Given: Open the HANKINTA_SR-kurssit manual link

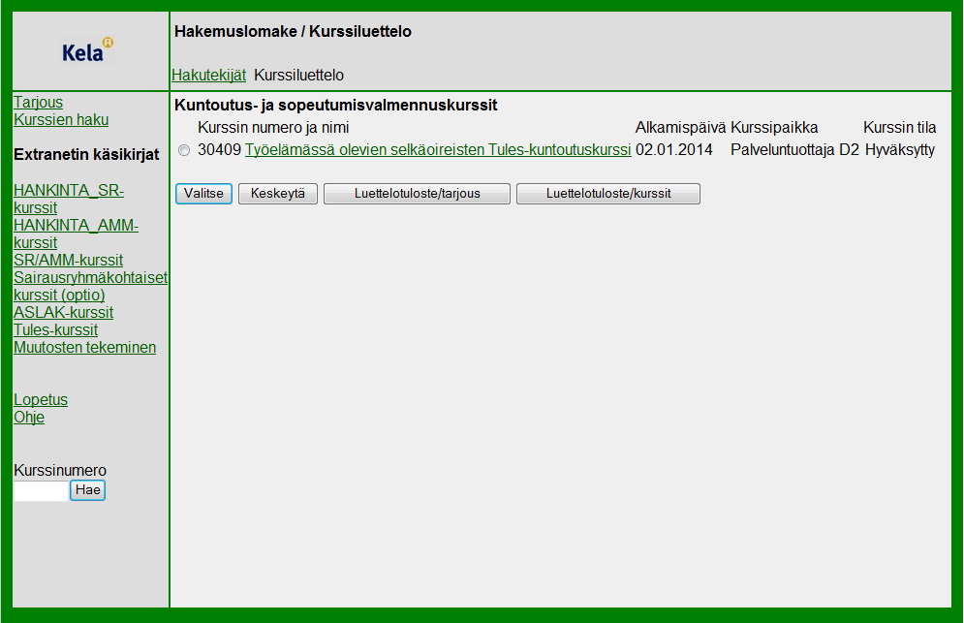Looking at the screenshot, I should (x=68, y=200).
